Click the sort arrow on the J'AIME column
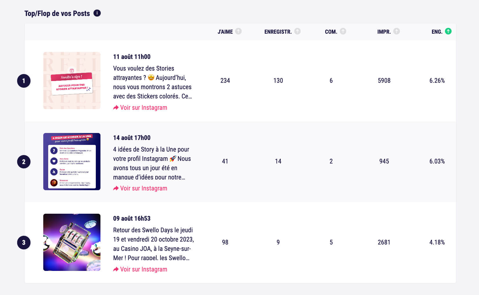Viewport: 479px width, 295px height. click(239, 31)
